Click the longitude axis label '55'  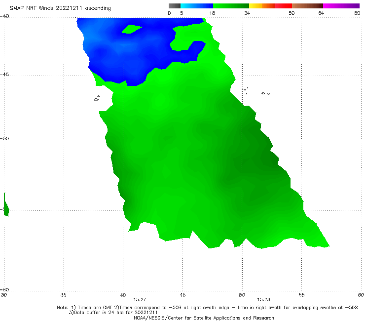point(301,295)
